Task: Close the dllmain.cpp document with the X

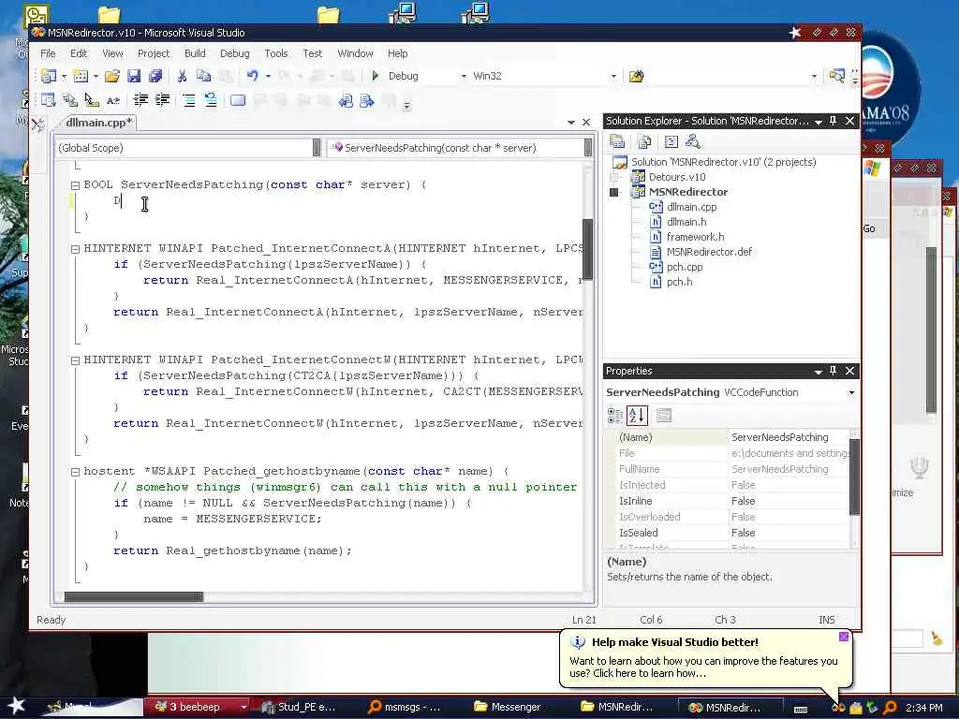Action: click(x=586, y=123)
